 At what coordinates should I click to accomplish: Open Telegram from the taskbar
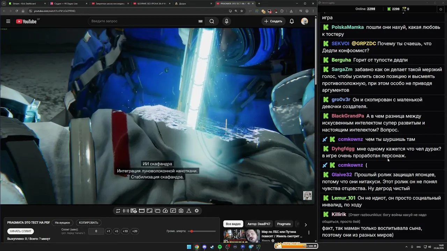coord(250,247)
